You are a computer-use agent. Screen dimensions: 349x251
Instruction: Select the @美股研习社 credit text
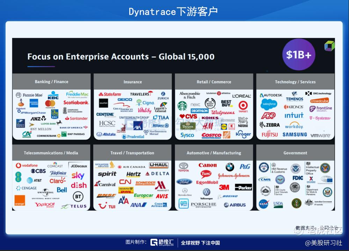pyautogui.click(x=323, y=243)
